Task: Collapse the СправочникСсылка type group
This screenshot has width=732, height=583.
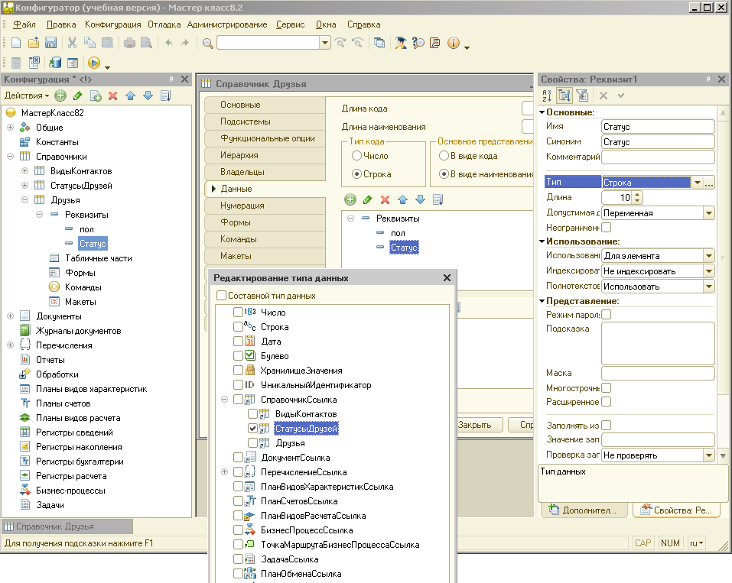Action: coord(225,400)
